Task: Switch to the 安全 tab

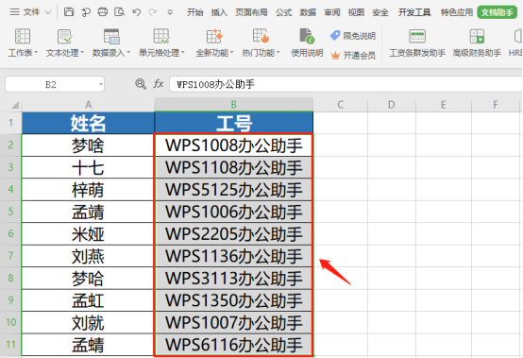Action: (380, 12)
